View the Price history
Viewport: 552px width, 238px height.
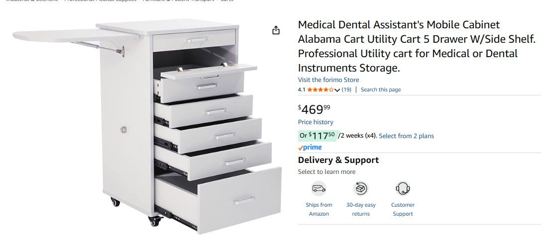tap(316, 122)
